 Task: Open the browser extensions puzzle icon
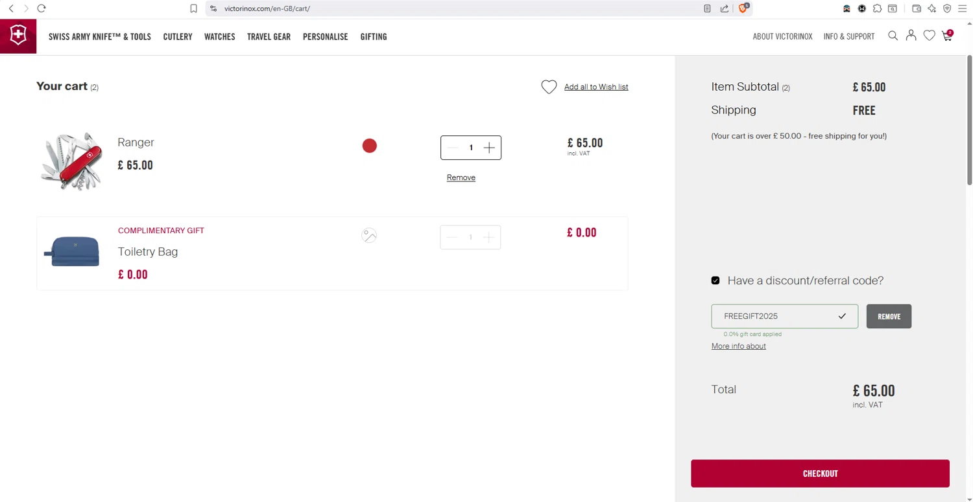(x=877, y=8)
